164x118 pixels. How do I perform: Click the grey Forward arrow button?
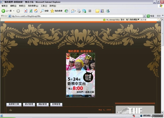coord(18,11)
